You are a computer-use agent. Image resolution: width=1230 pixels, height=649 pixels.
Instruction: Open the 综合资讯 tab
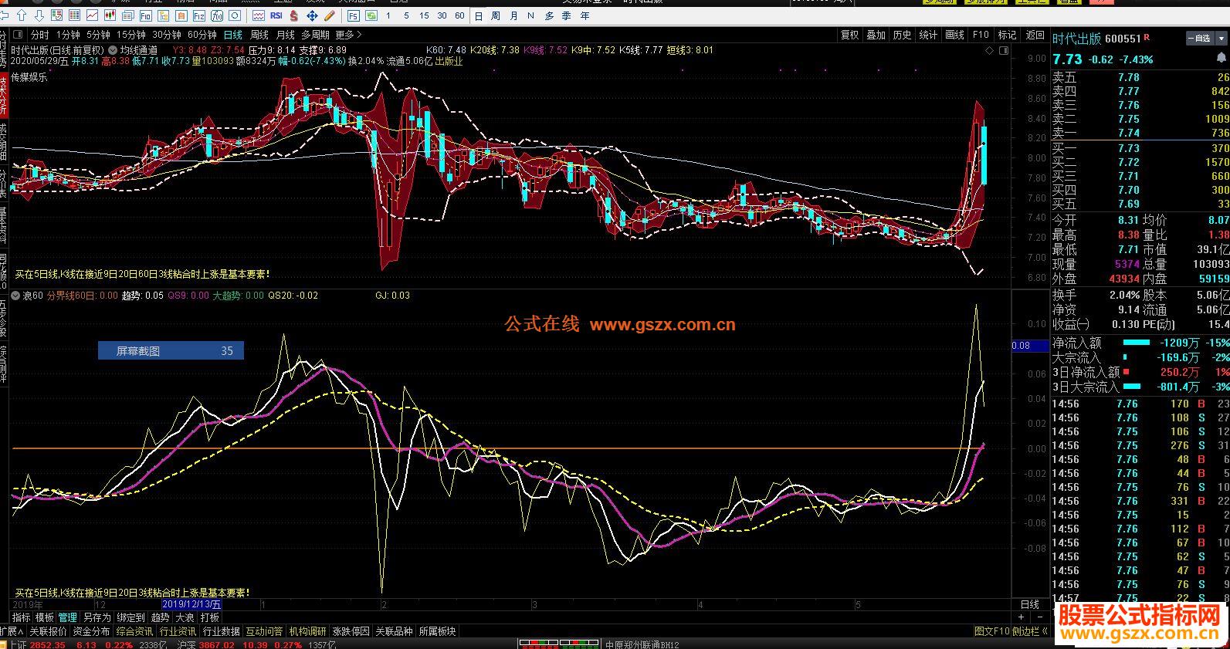pyautogui.click(x=134, y=631)
